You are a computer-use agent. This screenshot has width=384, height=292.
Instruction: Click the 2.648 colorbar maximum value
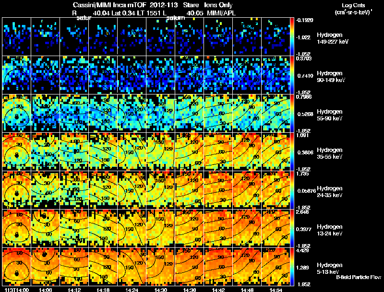(302, 212)
